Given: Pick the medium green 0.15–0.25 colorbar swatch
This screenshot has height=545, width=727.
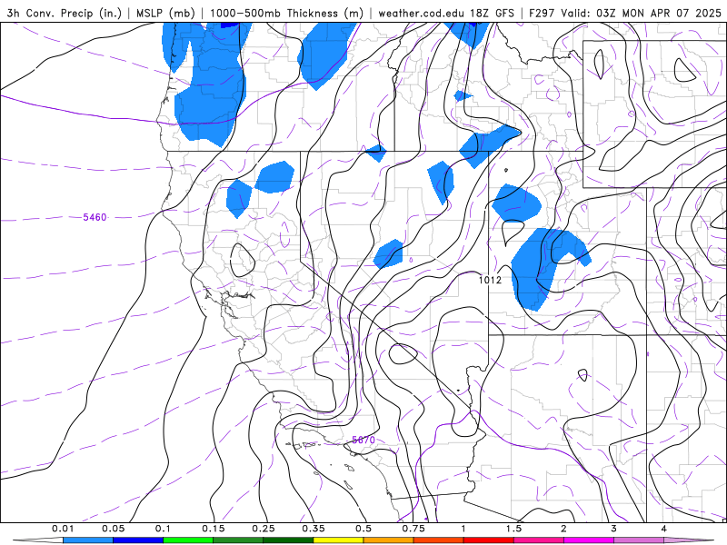Looking at the screenshot, I should pyautogui.click(x=238, y=540).
